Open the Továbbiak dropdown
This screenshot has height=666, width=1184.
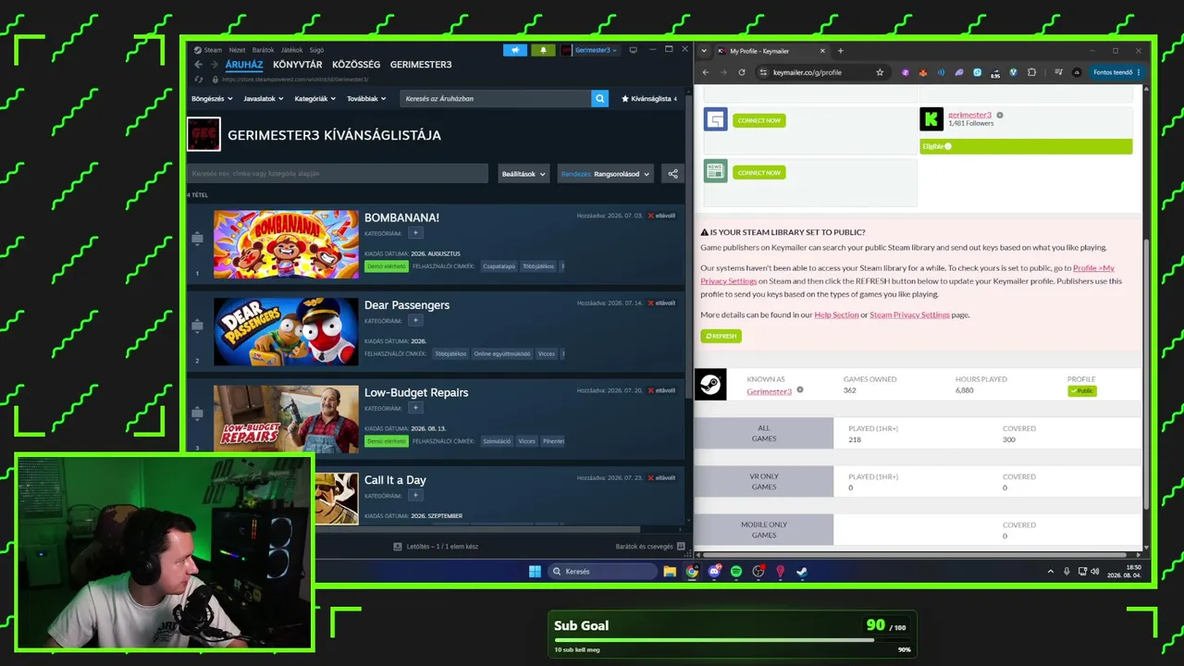click(x=366, y=98)
